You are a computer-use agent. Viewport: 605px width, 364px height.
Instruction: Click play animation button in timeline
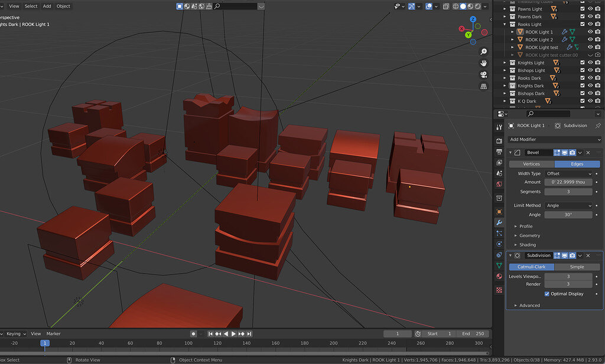(x=233, y=334)
